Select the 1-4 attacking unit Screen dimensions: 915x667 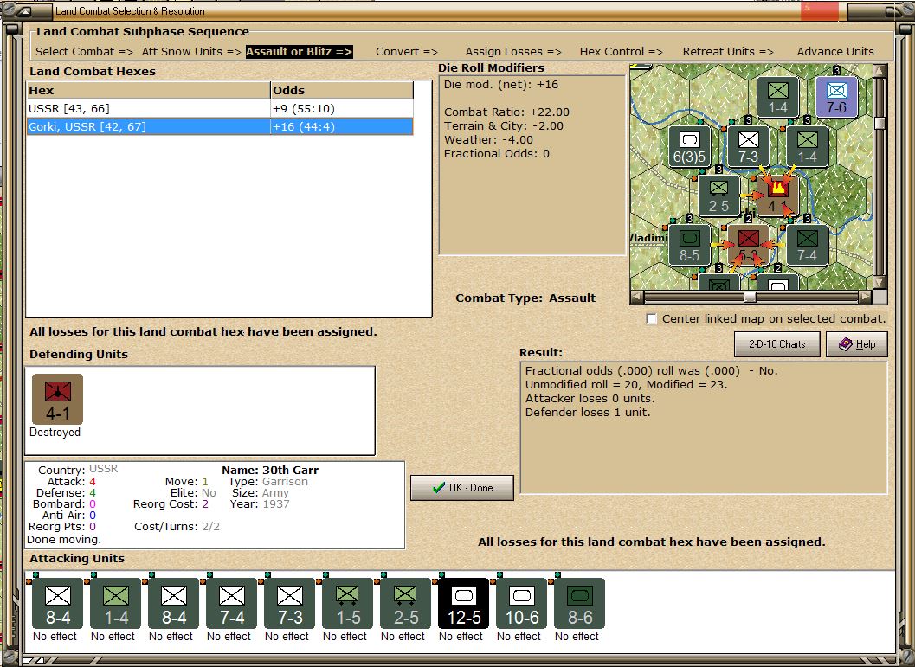(115, 604)
